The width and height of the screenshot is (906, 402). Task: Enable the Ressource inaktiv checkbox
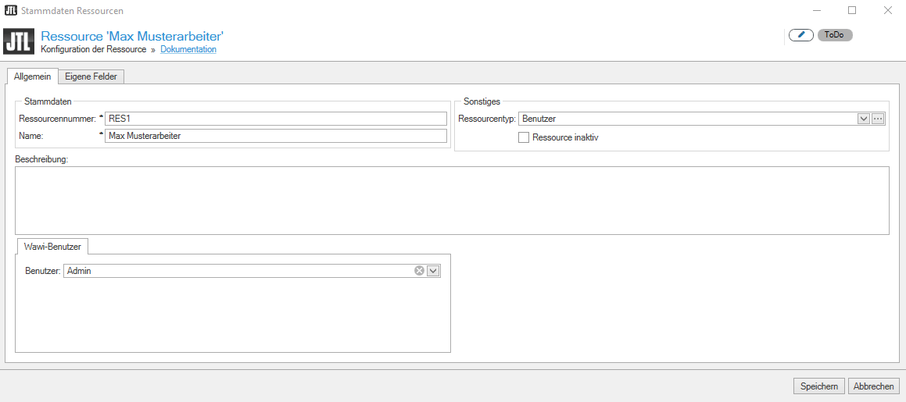pos(524,137)
